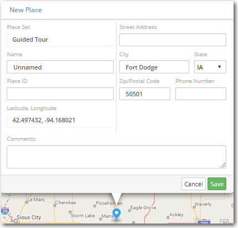Click the Cherokee city marker
Screen dimensions: 238x228
54,205
